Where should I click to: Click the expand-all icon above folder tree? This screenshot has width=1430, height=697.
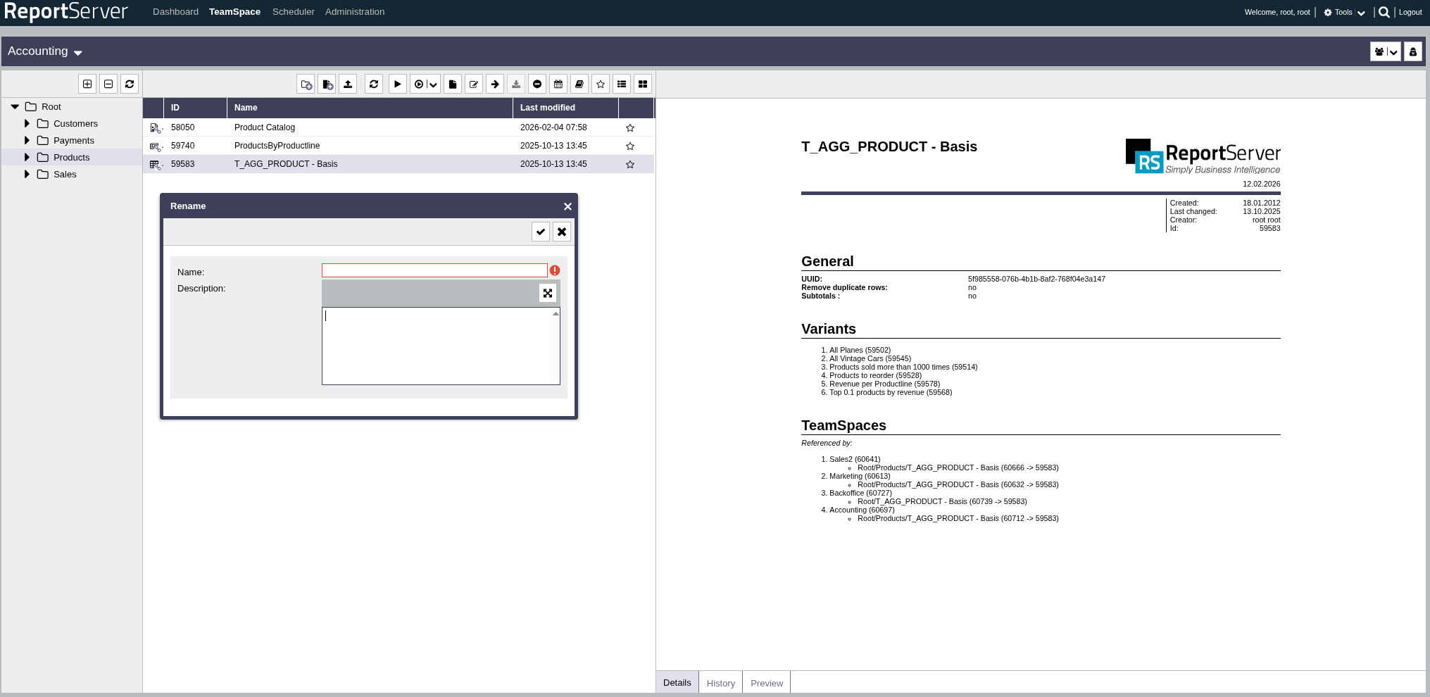tap(87, 84)
